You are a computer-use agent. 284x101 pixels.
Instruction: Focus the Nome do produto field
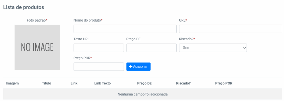click(x=125, y=29)
